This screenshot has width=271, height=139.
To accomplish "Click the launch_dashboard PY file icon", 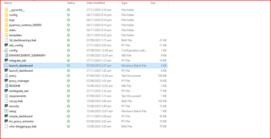I will point(6,71).
